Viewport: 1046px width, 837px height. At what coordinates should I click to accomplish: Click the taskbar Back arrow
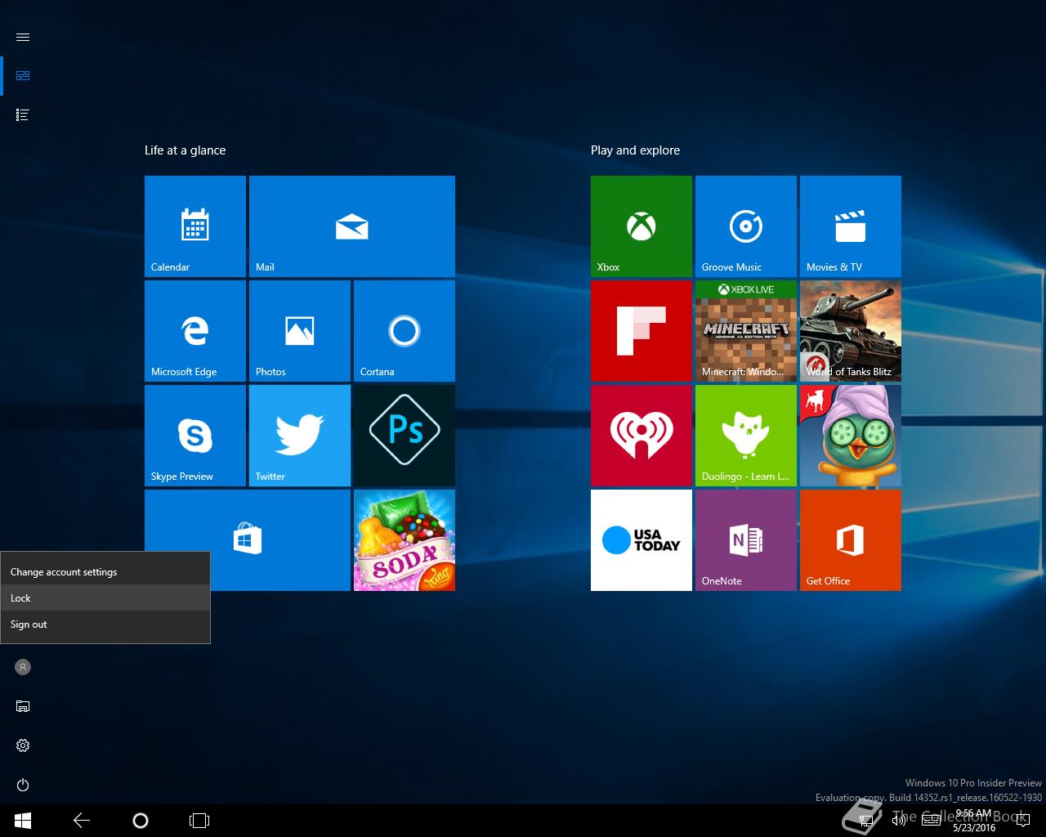[x=82, y=821]
